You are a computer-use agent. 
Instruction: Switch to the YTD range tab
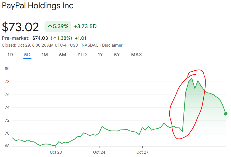pyautogui.click(x=82, y=55)
